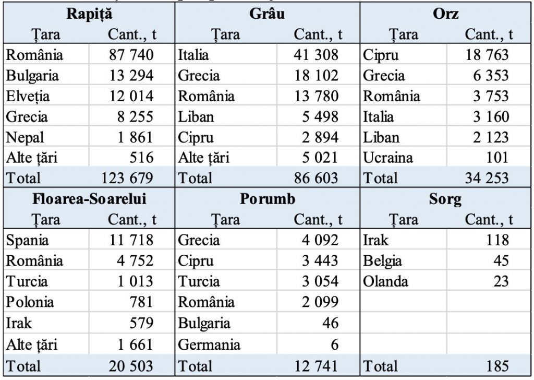This screenshot has height=380, width=534.
Task: Click the Rapiță table header
Action: 89,13
